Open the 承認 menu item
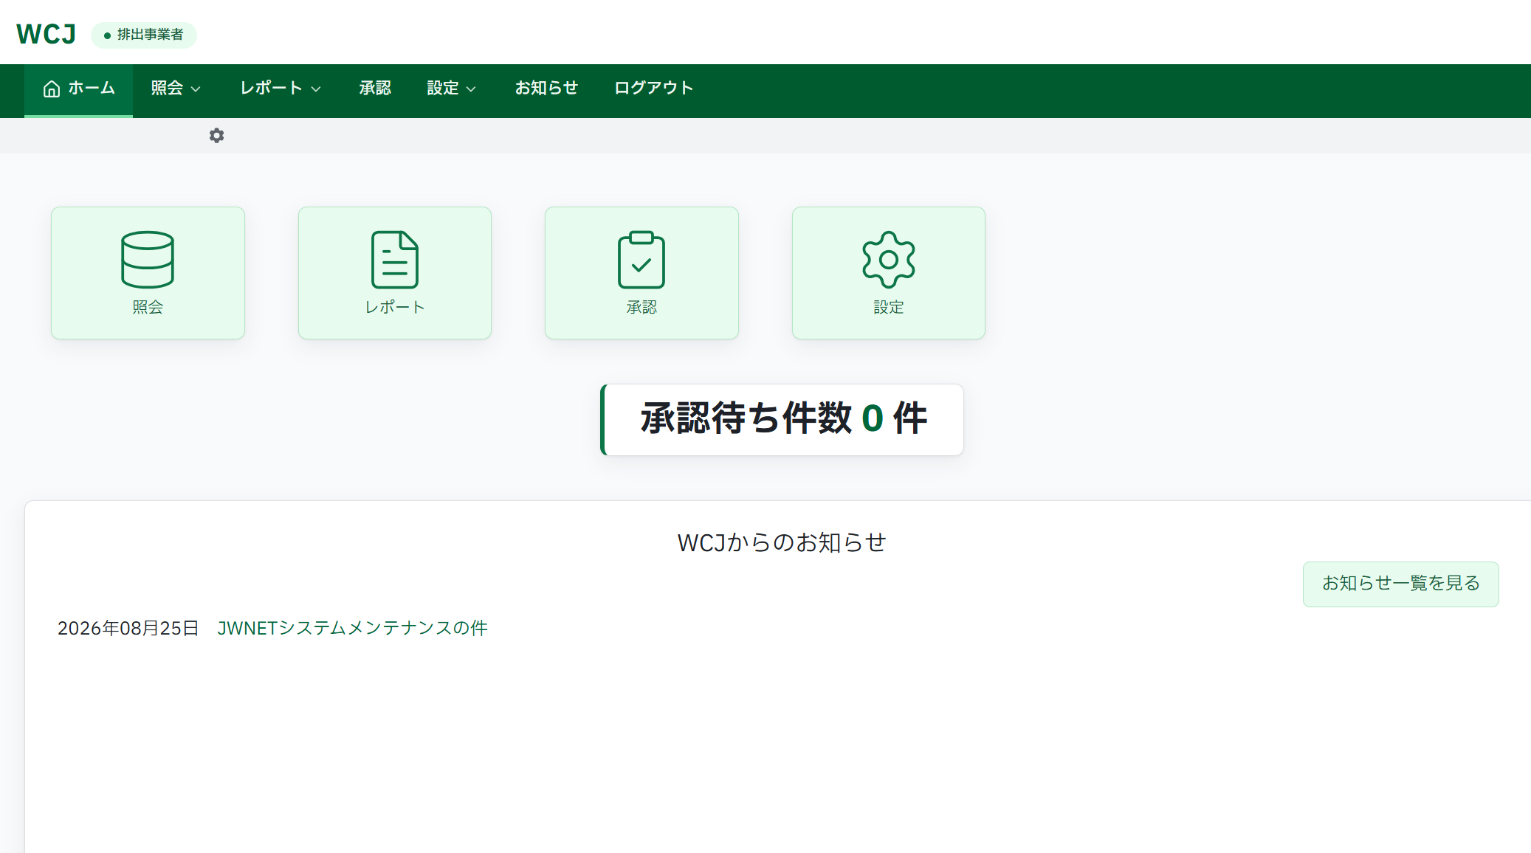Image resolution: width=1531 pixels, height=853 pixels. (x=375, y=89)
